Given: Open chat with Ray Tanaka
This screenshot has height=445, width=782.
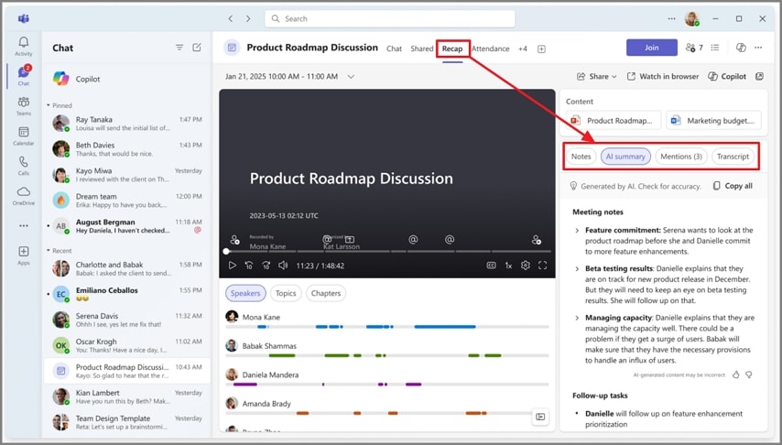Looking at the screenshot, I should (127, 124).
